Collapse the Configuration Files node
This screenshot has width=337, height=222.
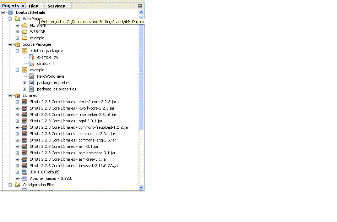10,185
